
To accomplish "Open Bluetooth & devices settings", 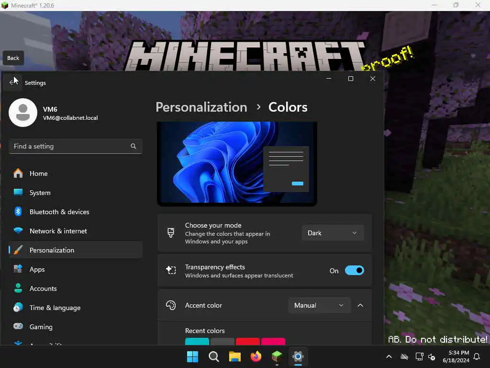I will (x=76, y=212).
